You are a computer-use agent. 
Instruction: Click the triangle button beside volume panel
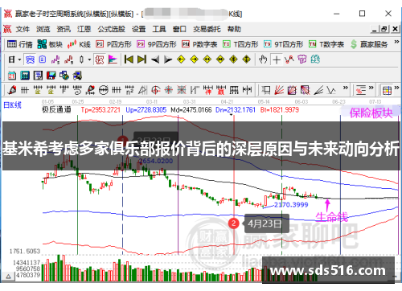coord(8,277)
